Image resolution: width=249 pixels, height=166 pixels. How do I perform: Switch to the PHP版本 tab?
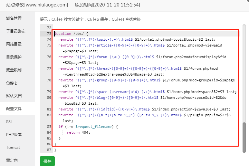pos(14,135)
